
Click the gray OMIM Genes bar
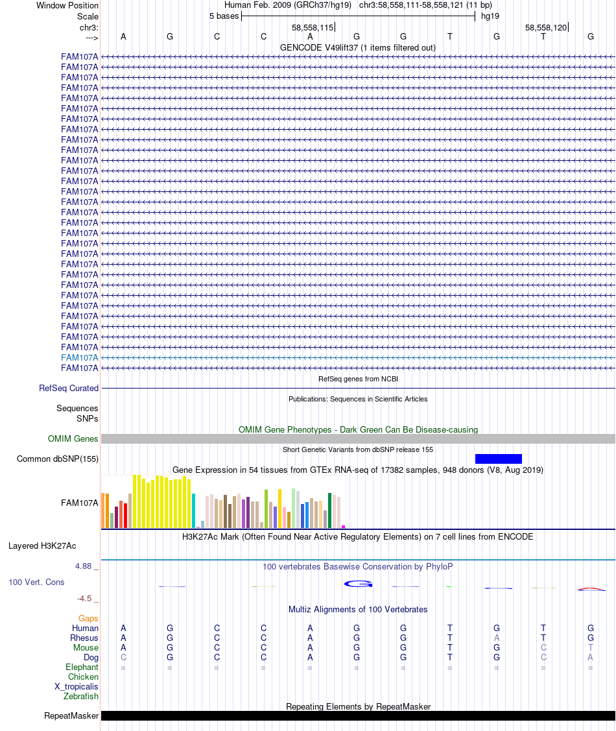point(358,438)
